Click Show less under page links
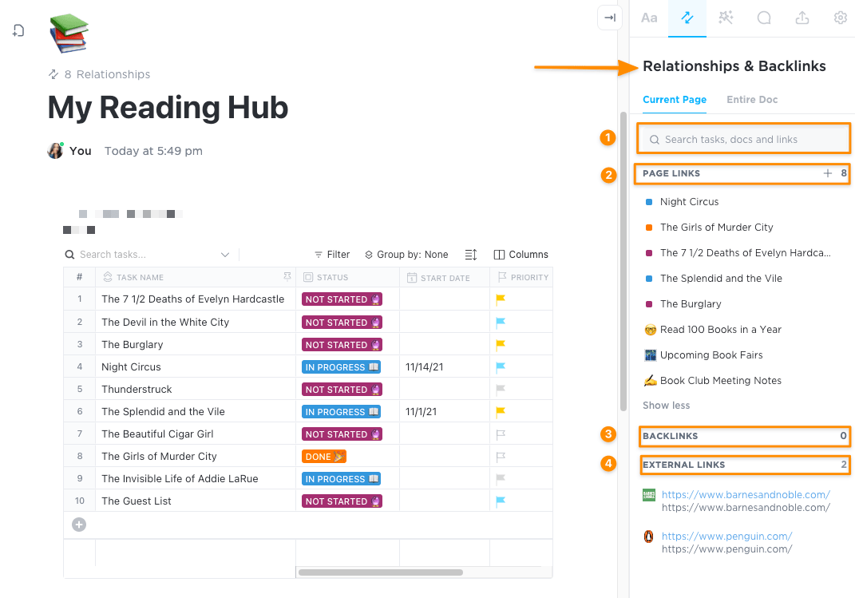Screen dimensions: 855x598 667,406
